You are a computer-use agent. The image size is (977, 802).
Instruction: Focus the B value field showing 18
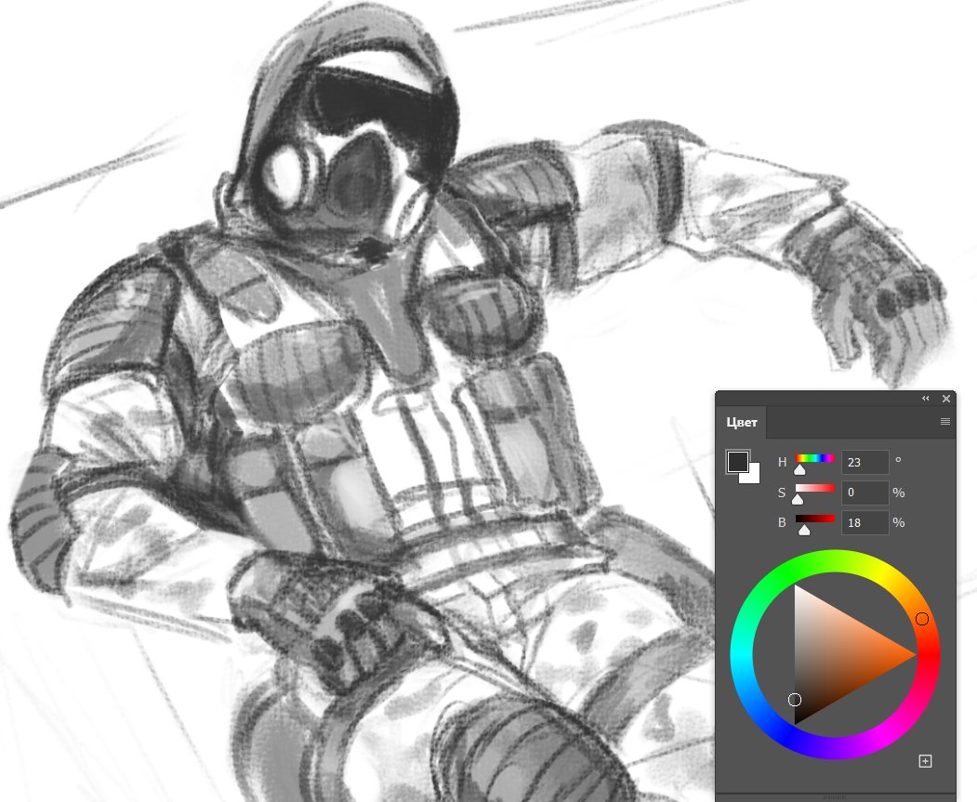click(865, 523)
